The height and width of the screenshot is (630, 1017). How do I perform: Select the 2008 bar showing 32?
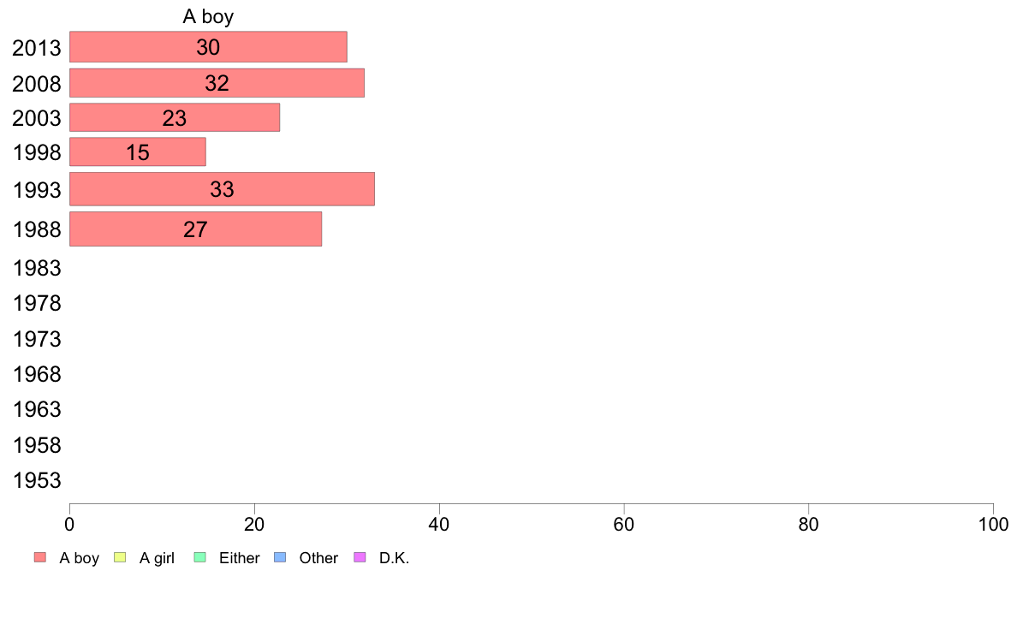tap(217, 83)
